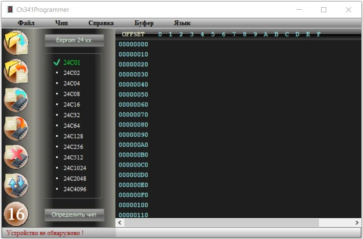Screen dimensions: 363x239
Task: Click the verify chip blue arrows icon
Action: 16,185
